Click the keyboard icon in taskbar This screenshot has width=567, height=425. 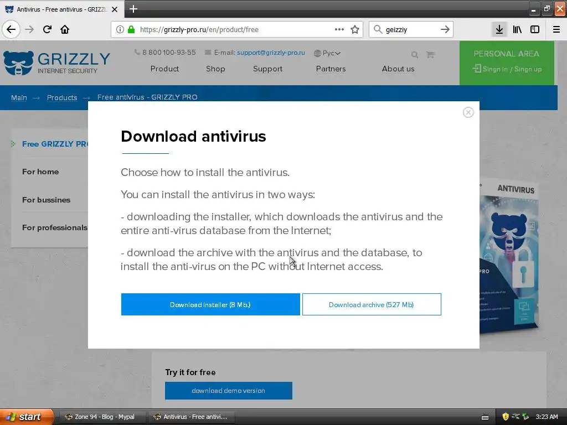coord(485,417)
